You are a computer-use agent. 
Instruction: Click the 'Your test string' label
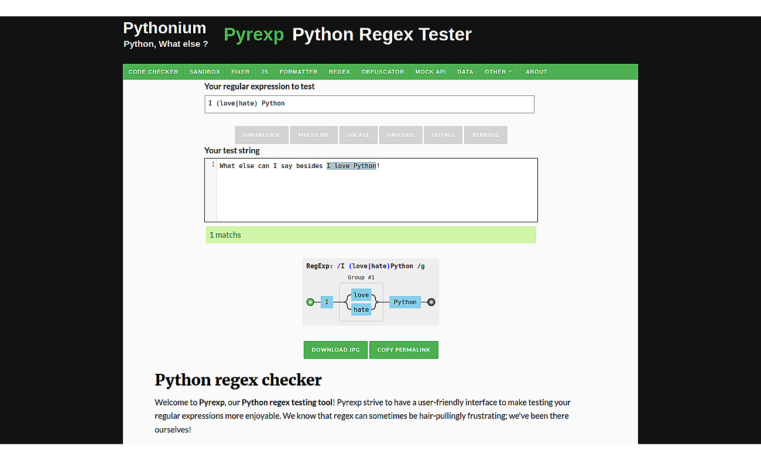click(232, 150)
